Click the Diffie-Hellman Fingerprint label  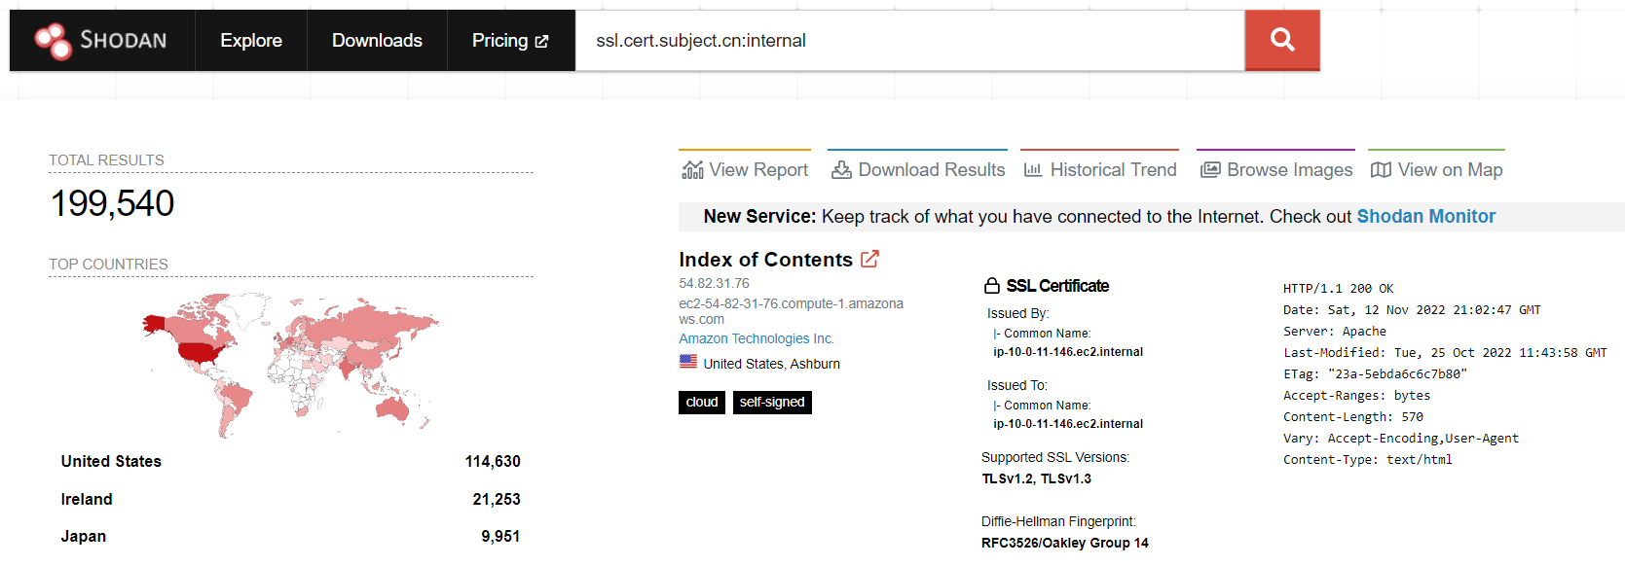(1058, 521)
